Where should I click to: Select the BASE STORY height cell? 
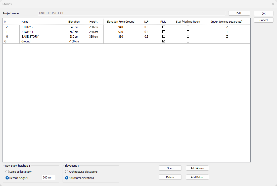click(x=94, y=37)
